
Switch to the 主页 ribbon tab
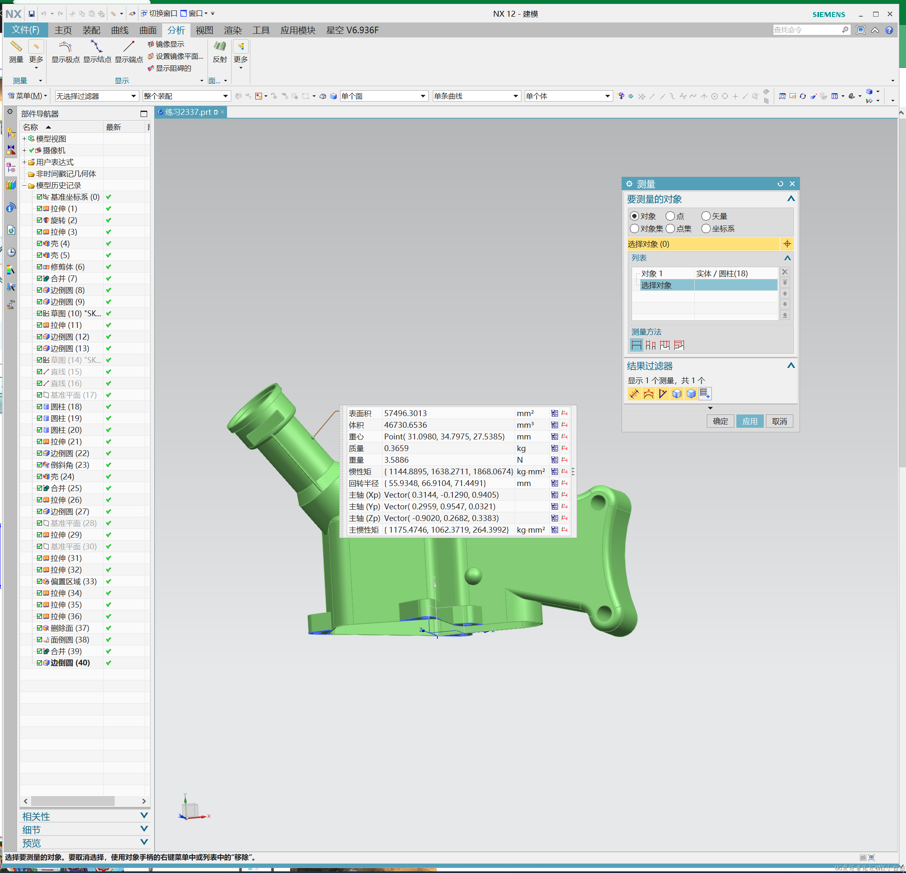click(63, 30)
